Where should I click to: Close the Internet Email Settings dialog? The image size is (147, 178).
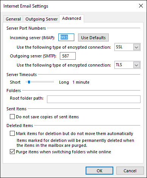tap(141, 6)
